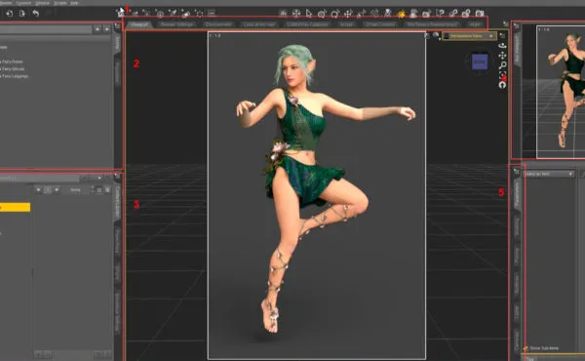The width and height of the screenshot is (585, 361).
Task: Select the Fairy Dress item in scene list
Action: pos(12,61)
